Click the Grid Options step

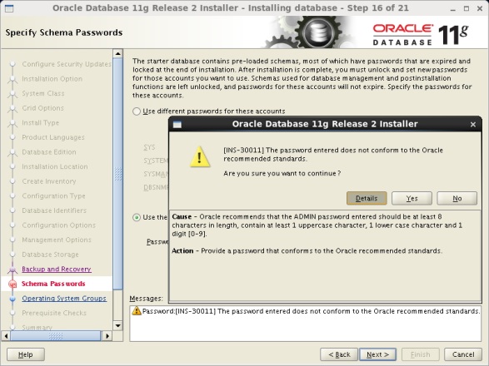42,108
